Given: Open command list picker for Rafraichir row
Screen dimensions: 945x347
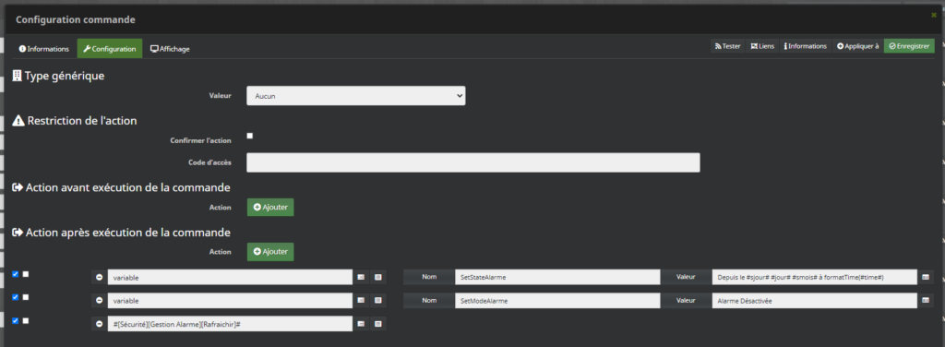Looking at the screenshot, I should pos(378,324).
